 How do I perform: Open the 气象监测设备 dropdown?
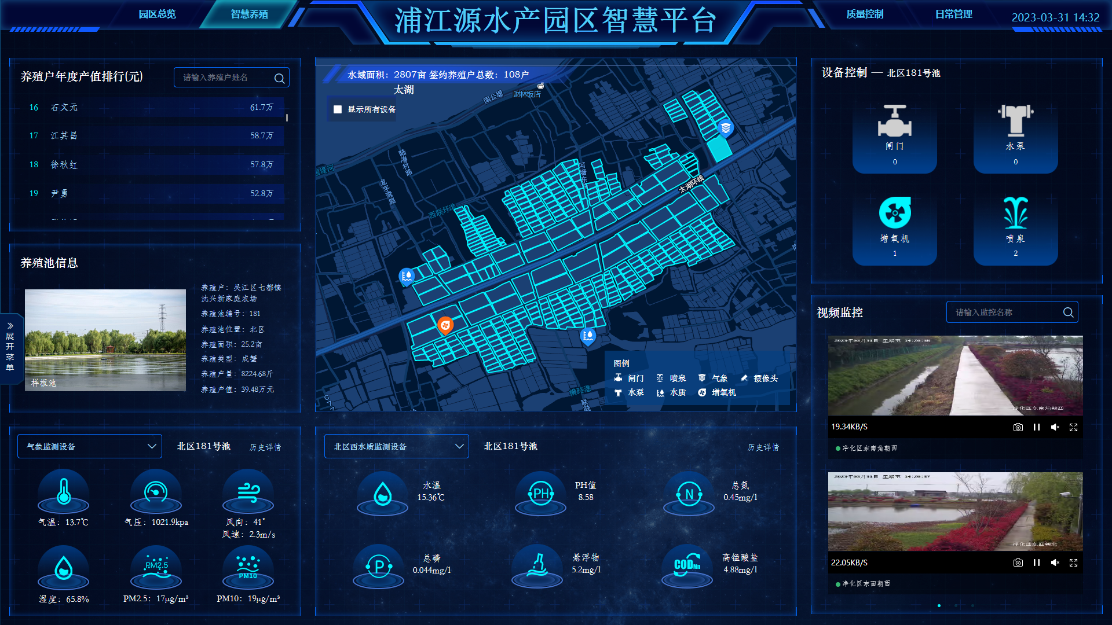coord(90,446)
